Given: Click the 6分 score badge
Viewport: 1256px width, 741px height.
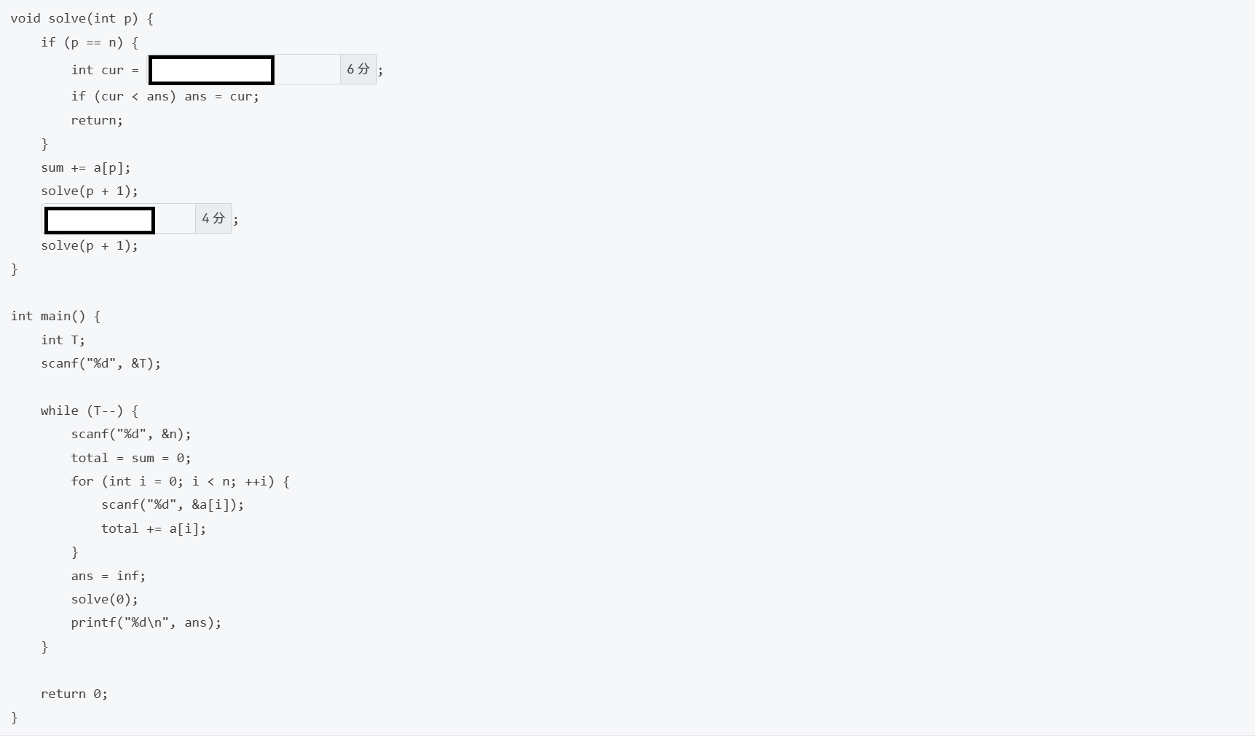Looking at the screenshot, I should 358,69.
